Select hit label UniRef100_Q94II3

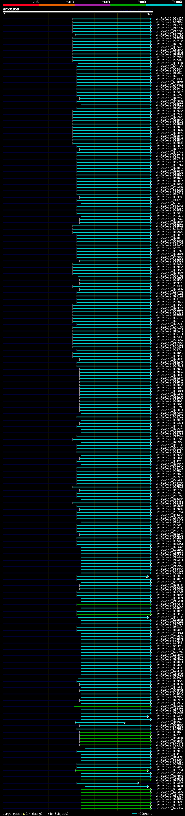(x=169, y=754)
